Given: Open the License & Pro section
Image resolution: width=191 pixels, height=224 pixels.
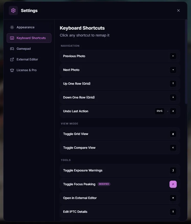Looking at the screenshot, I should (29, 70).
